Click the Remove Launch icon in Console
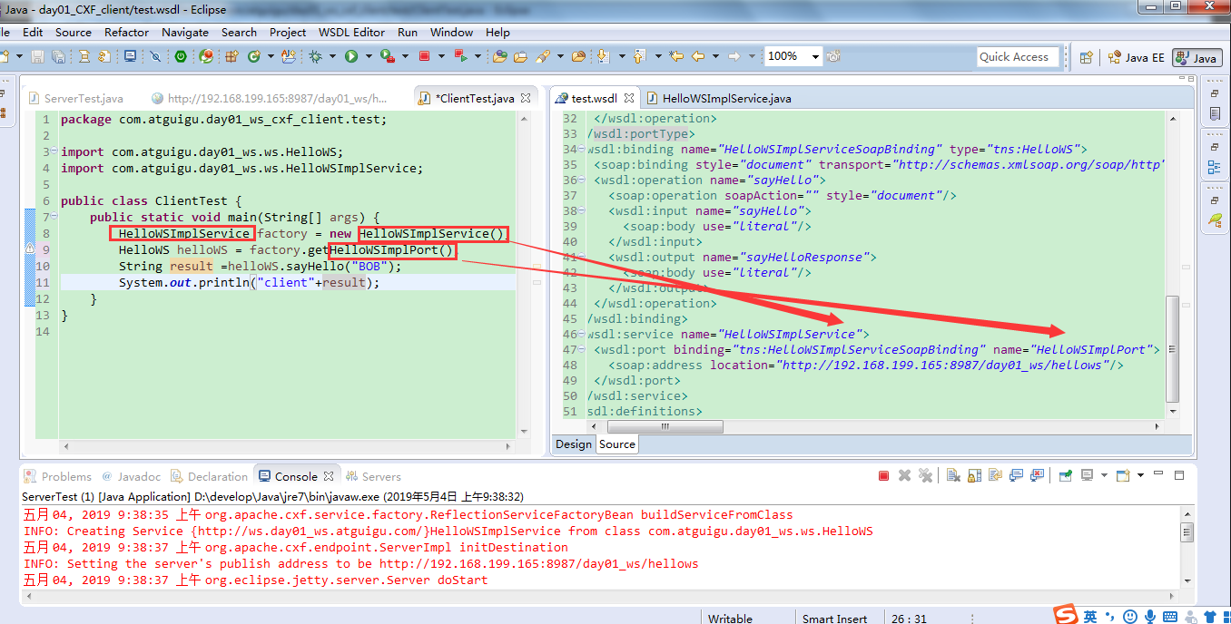 [x=904, y=475]
